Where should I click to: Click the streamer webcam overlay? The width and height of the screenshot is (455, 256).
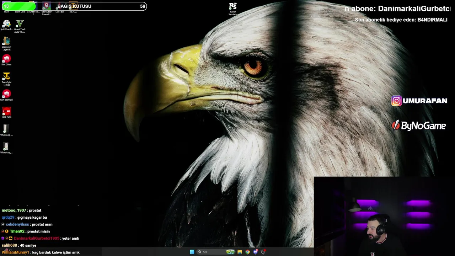384,216
